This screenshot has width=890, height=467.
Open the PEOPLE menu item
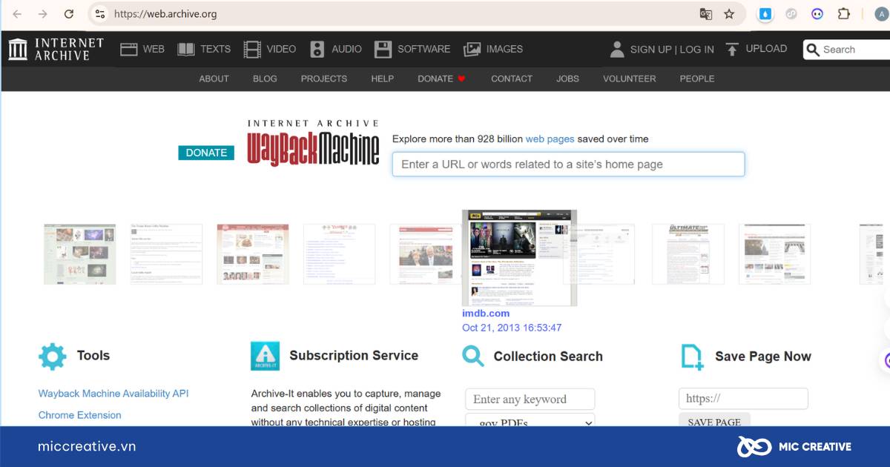point(697,79)
